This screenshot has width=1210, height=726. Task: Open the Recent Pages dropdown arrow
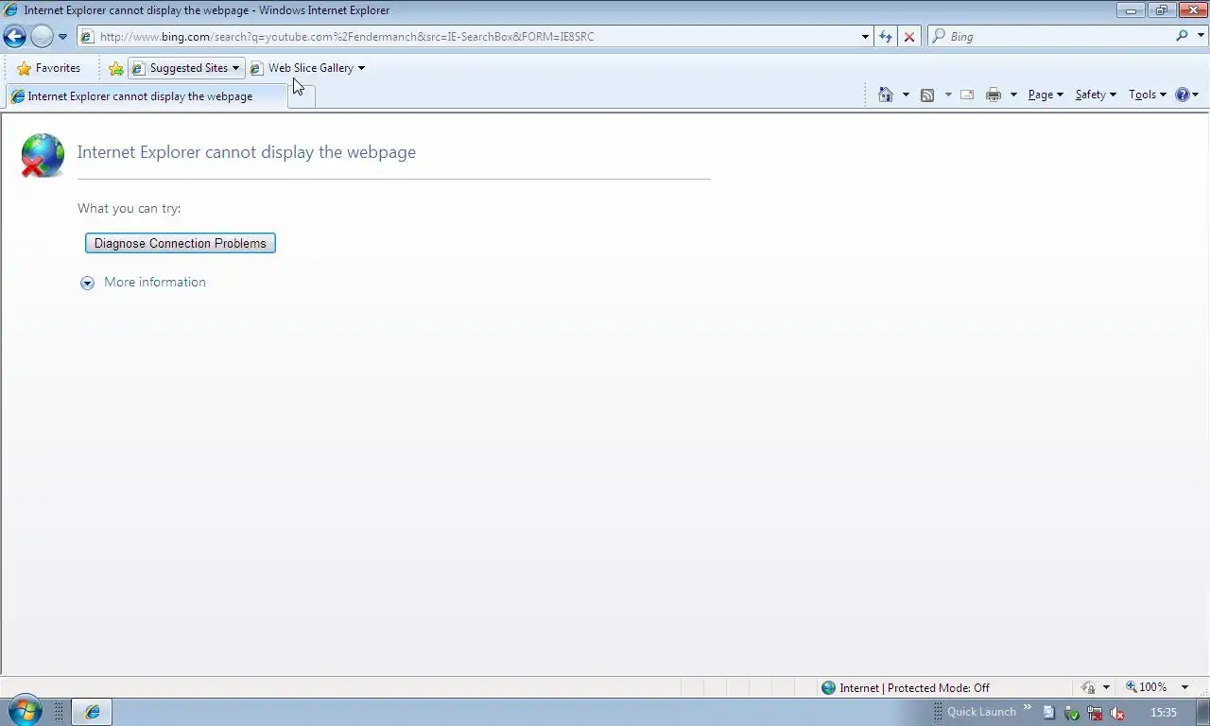[x=62, y=37]
